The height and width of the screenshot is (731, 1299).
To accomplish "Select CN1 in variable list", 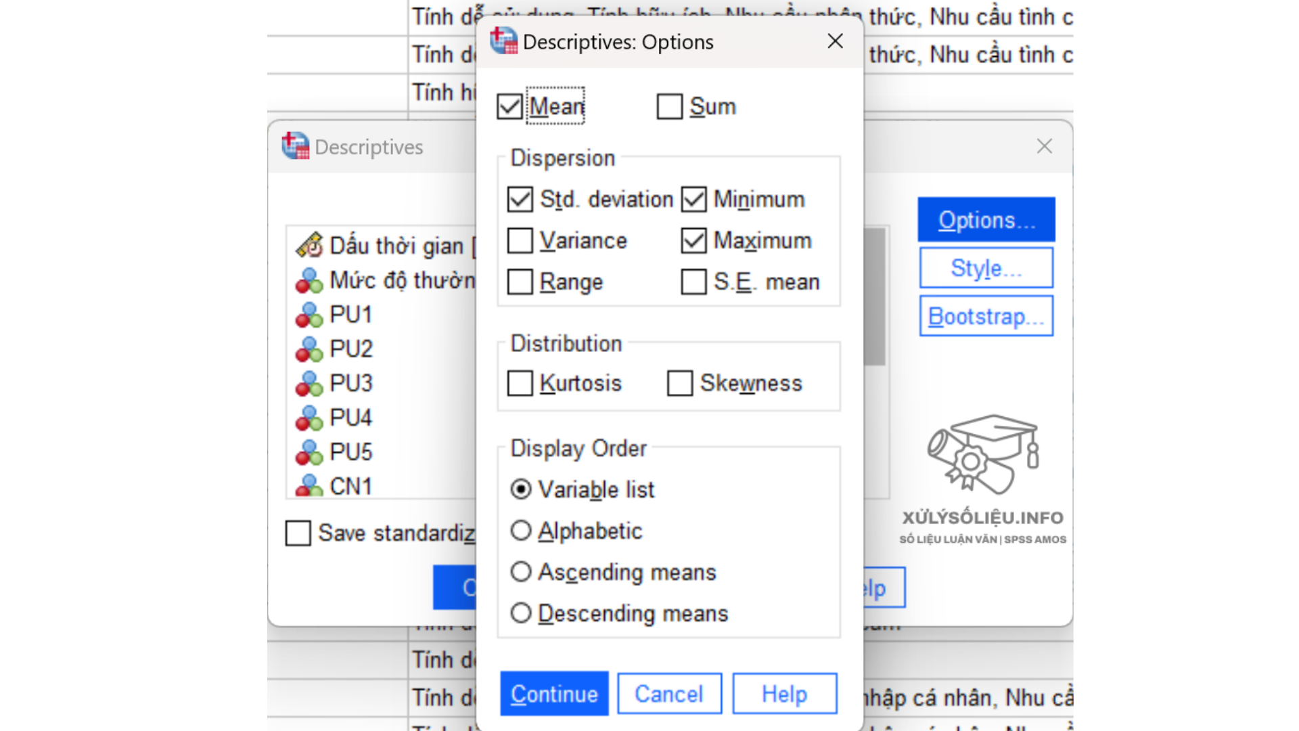I will tap(351, 486).
